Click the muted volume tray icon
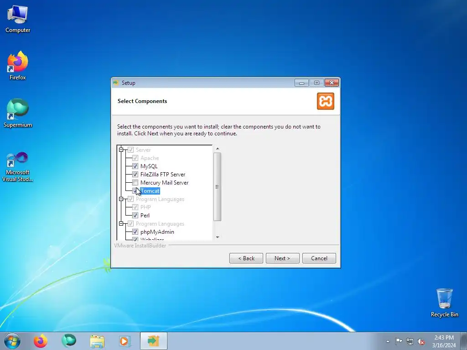 (x=421, y=341)
